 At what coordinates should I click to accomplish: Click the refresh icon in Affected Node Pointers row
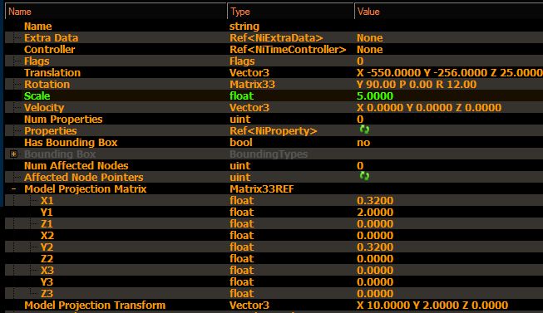click(364, 176)
